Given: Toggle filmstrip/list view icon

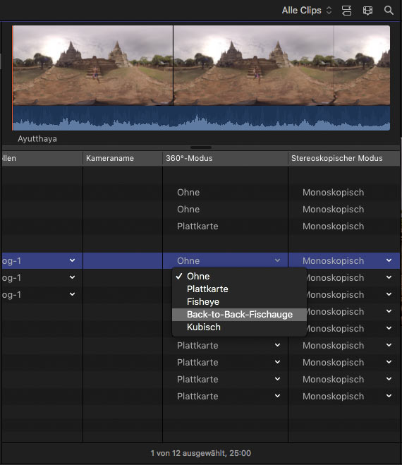Looking at the screenshot, I should pyautogui.click(x=367, y=11).
